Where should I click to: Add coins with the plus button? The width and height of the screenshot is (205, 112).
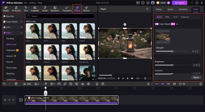pyautogui.click(x=169, y=3)
